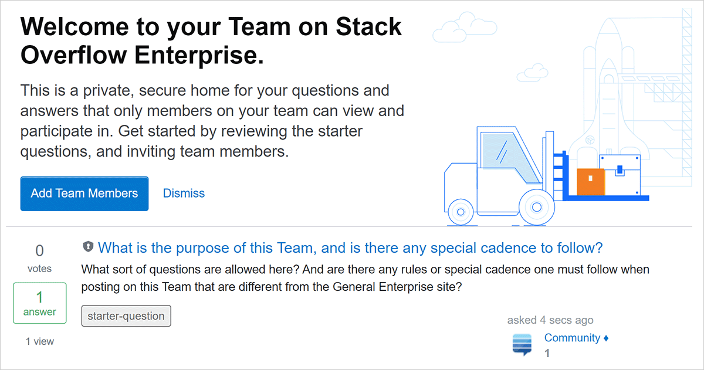
Task: Click the Welcome to your Team heading
Action: point(211,41)
